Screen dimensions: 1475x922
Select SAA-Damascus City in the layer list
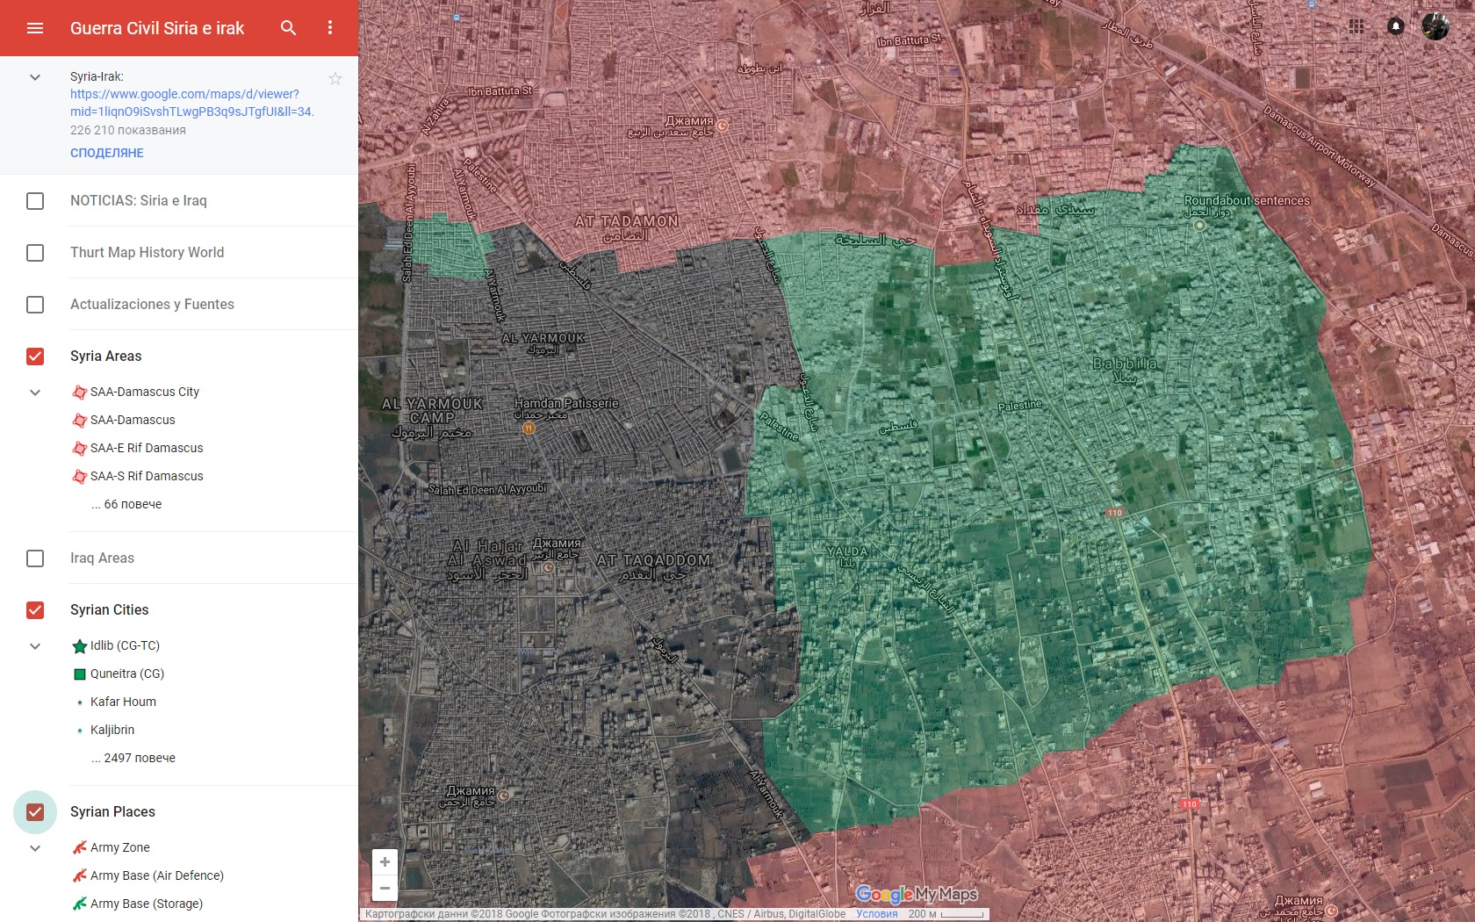tap(144, 393)
